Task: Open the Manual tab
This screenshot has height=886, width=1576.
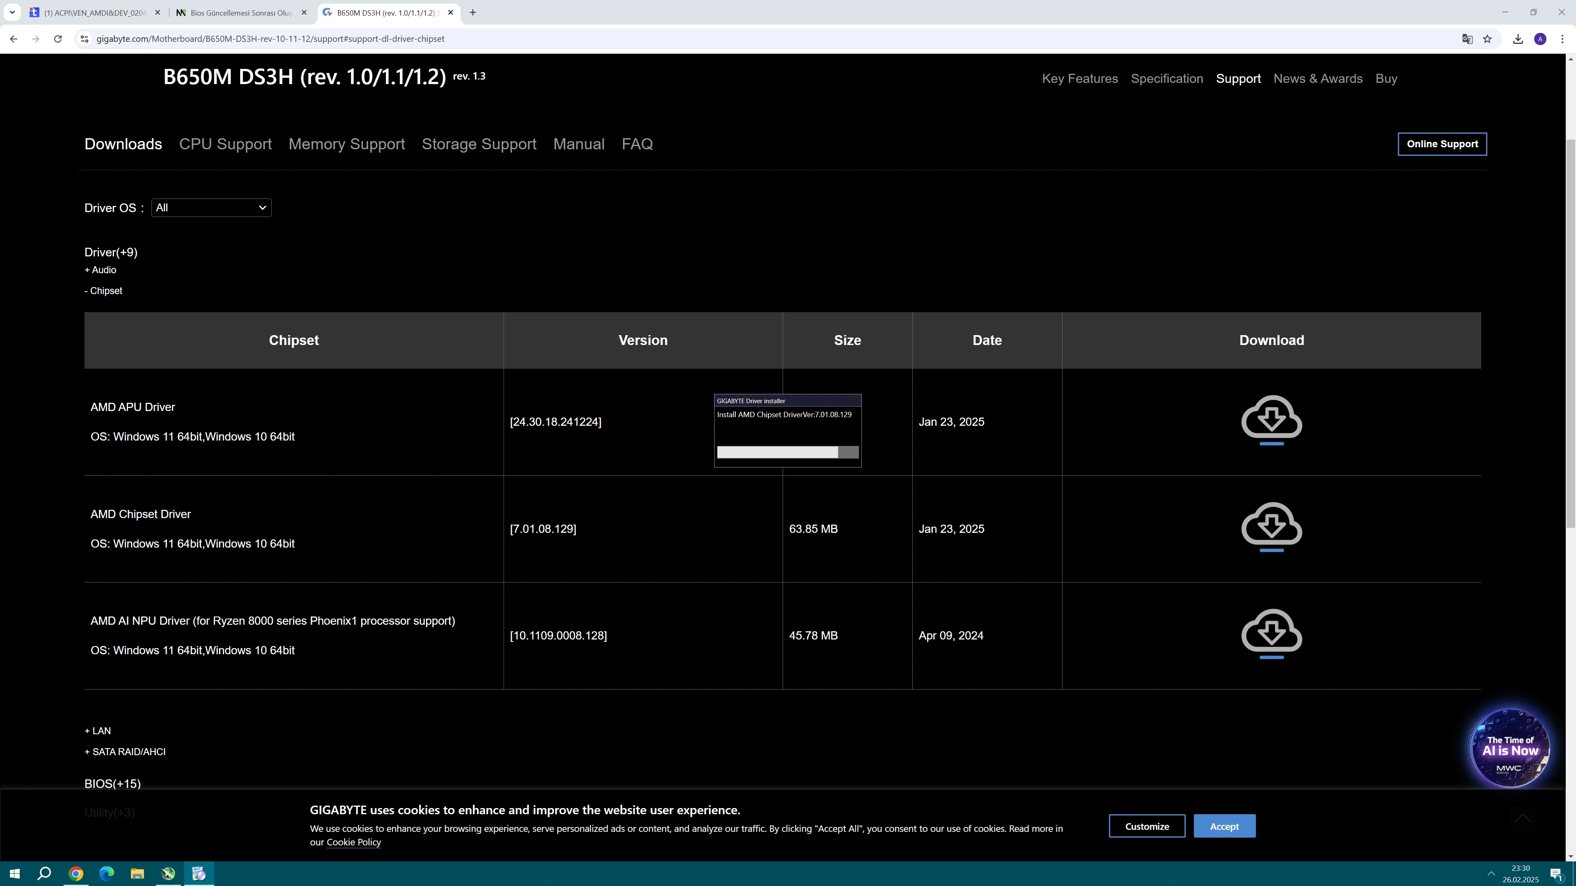Action: point(579,144)
